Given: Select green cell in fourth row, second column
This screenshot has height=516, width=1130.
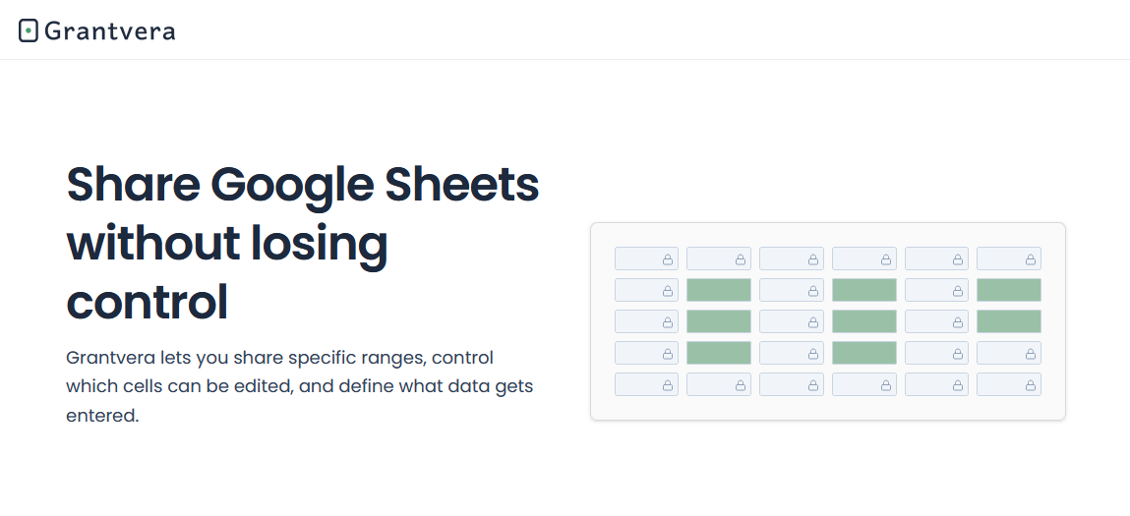Looking at the screenshot, I should pyautogui.click(x=719, y=353).
